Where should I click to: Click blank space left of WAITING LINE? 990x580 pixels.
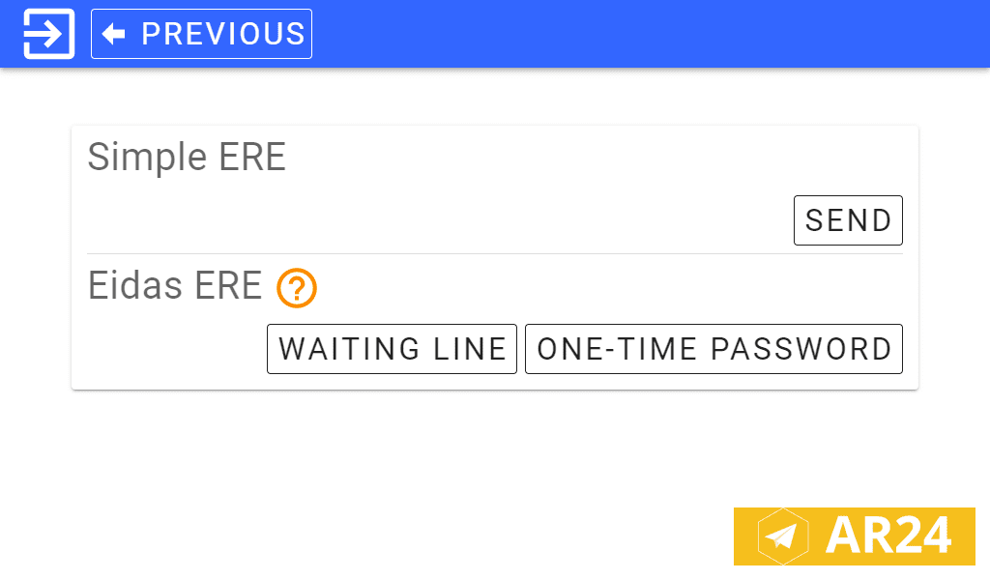(x=174, y=349)
